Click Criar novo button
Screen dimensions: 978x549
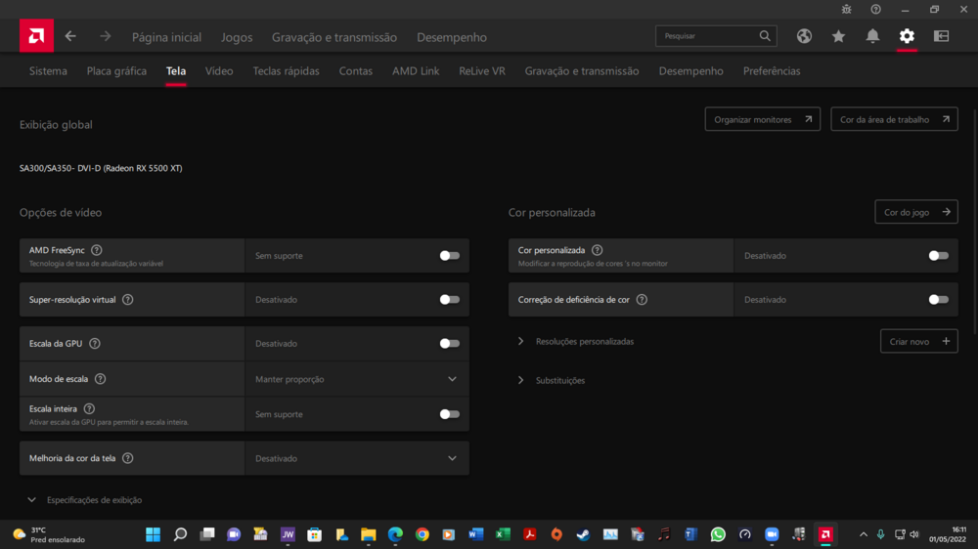918,342
